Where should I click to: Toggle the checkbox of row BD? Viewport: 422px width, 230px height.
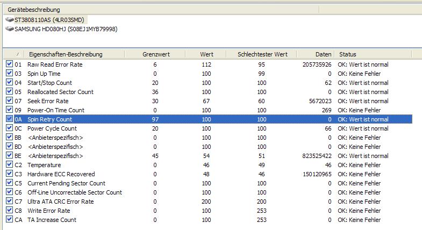pyautogui.click(x=10, y=146)
